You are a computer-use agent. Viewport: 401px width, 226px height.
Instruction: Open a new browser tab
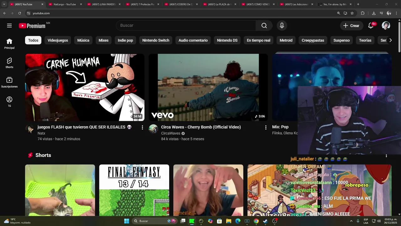(x=358, y=4)
